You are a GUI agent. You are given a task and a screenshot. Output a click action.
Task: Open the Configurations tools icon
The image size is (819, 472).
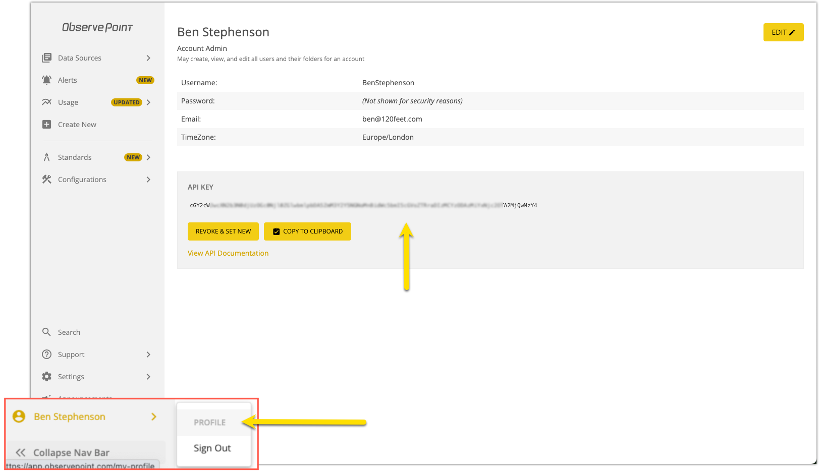tap(46, 180)
